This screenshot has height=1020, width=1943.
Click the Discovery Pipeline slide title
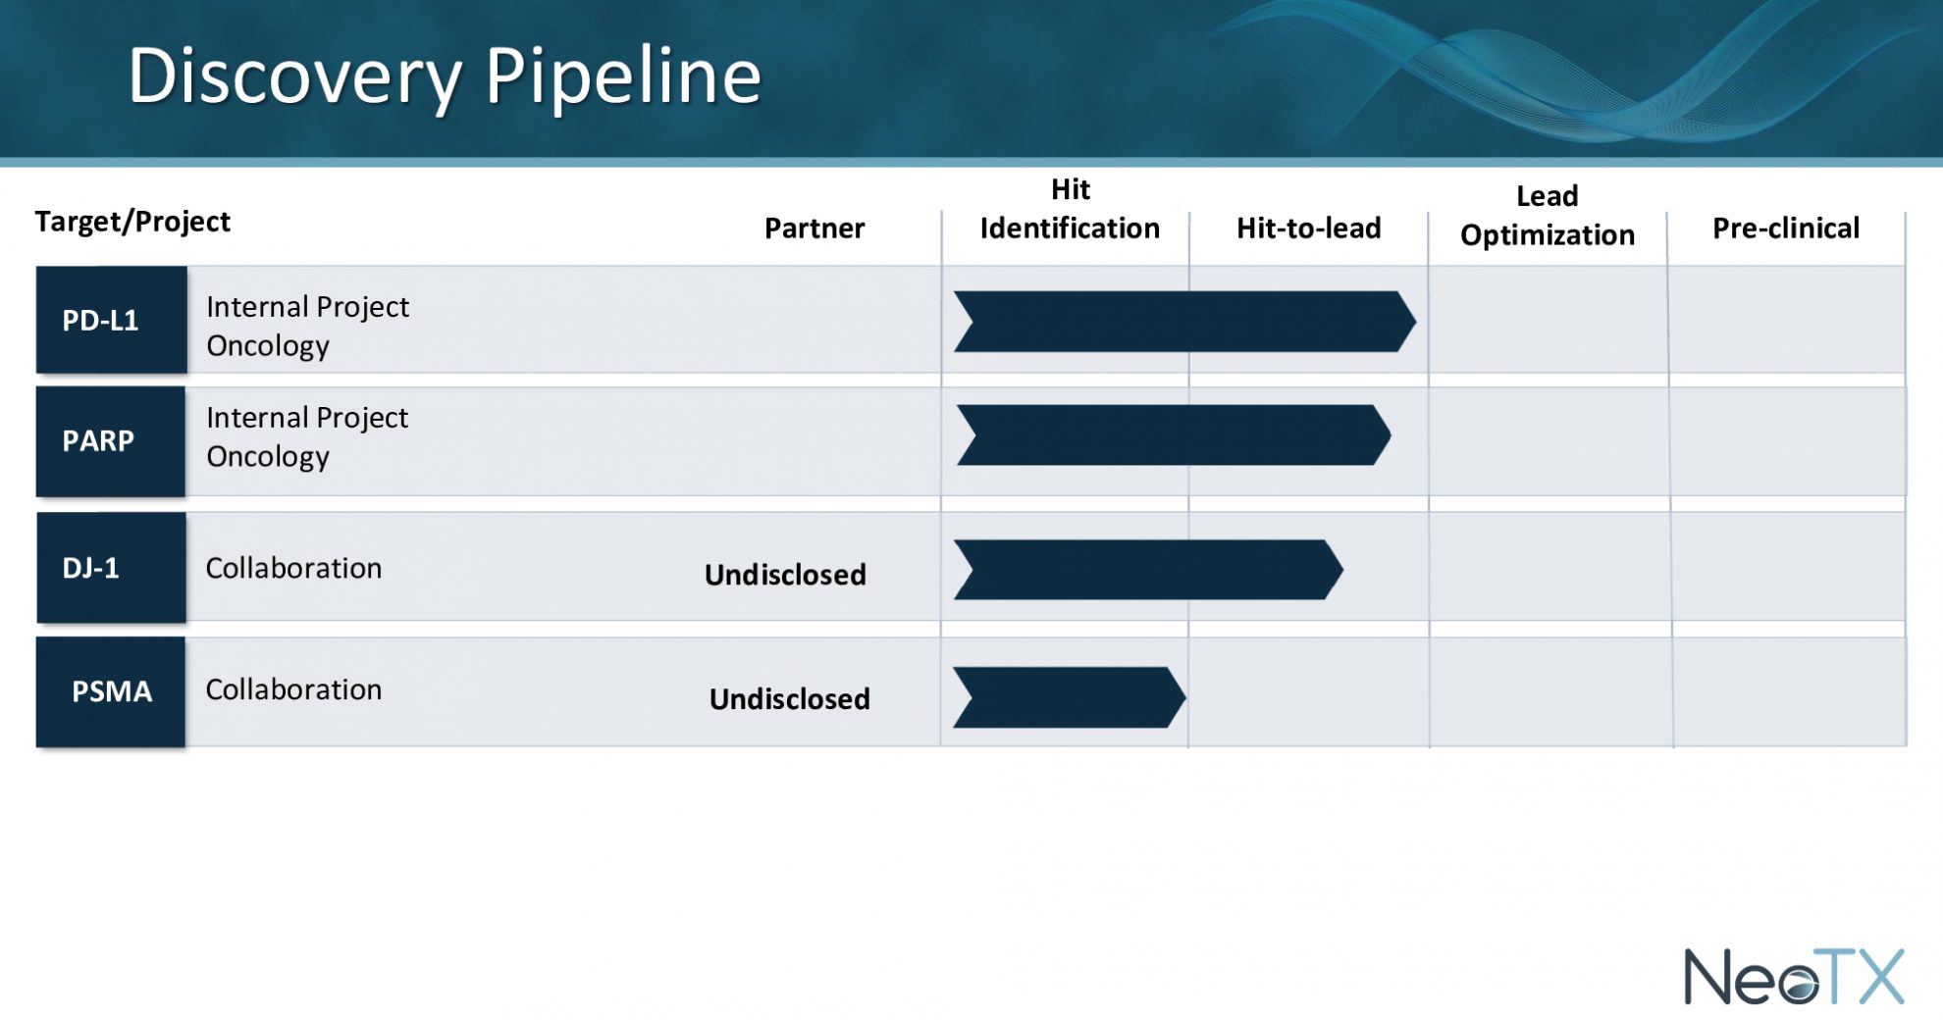[x=445, y=76]
